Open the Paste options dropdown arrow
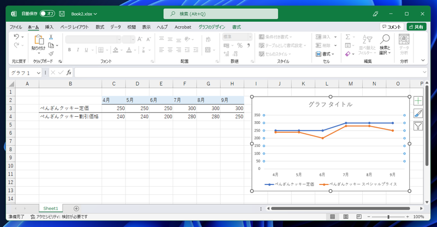This screenshot has width=437, height=227. pos(39,53)
